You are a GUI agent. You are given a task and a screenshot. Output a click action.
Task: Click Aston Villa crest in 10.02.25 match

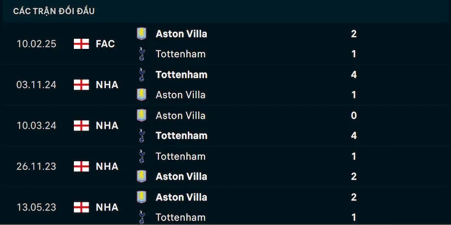coord(141,34)
